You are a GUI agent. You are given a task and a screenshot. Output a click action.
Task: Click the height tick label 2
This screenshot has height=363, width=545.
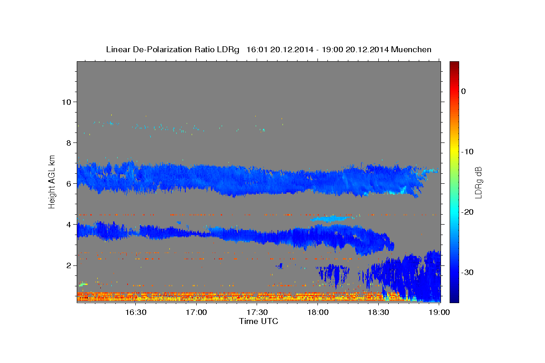69,265
